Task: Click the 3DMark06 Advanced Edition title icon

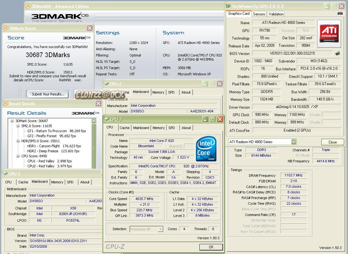Action: (28, 6)
